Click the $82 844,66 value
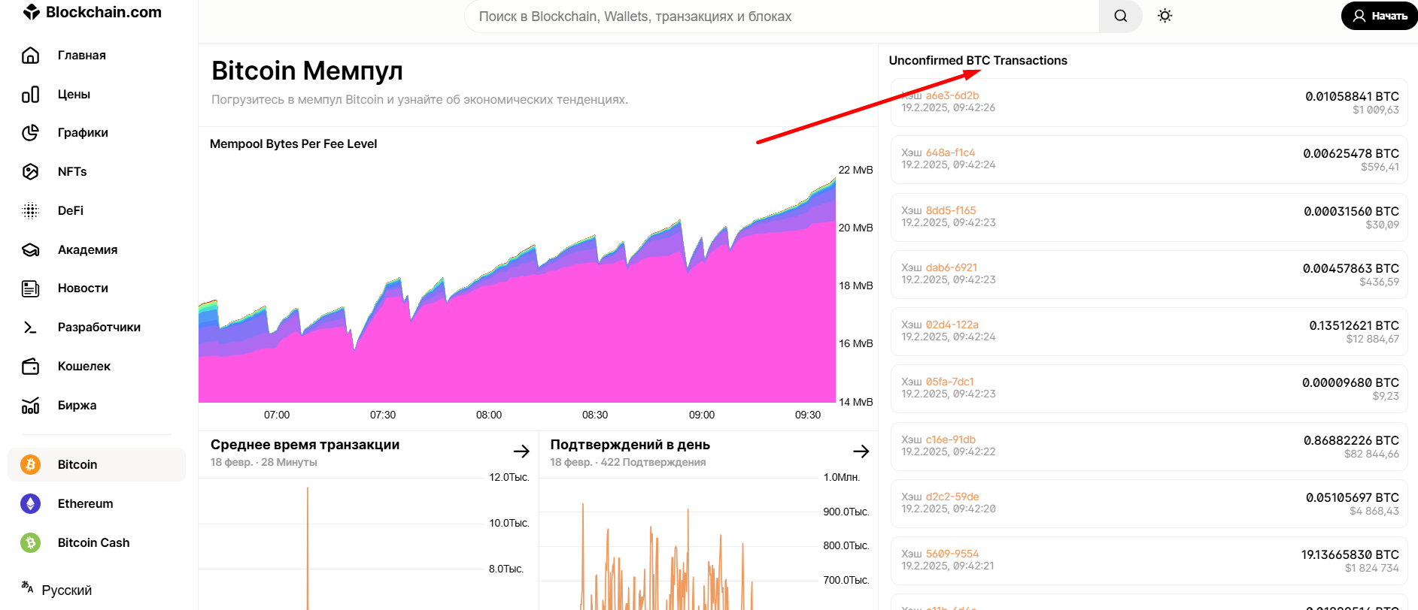The width and height of the screenshot is (1418, 610). pyautogui.click(x=1371, y=454)
